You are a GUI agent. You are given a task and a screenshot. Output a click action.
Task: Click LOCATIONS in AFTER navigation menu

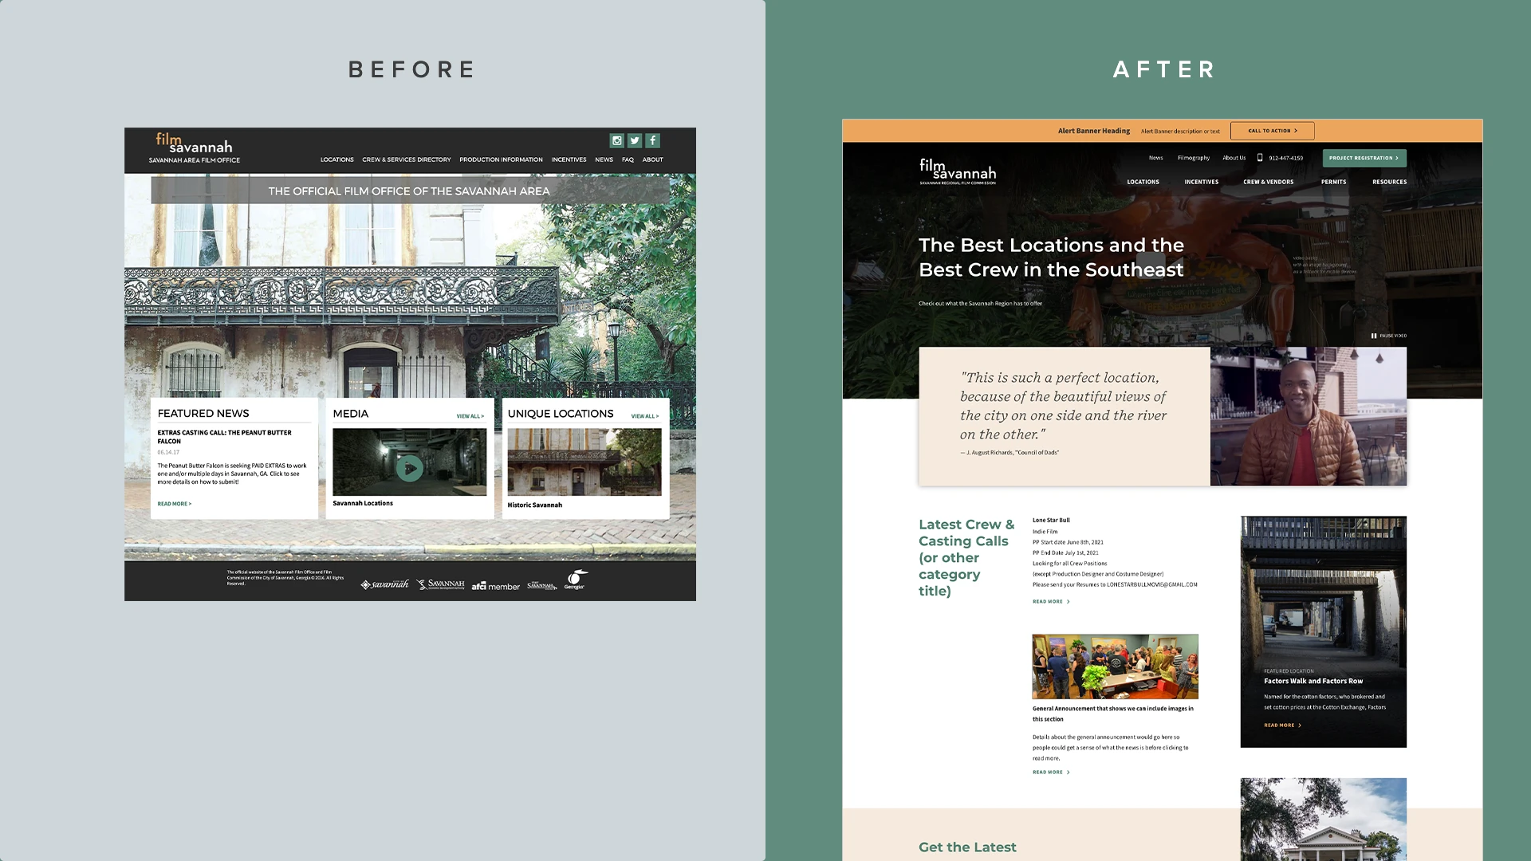tap(1143, 182)
